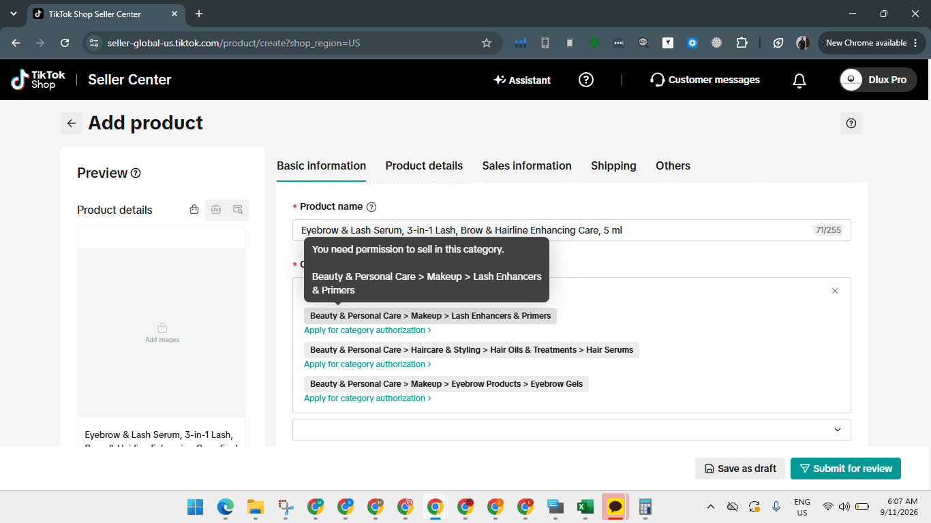Viewport: 931px width, 523px height.
Task: Open the help question mark in header
Action: coord(586,80)
